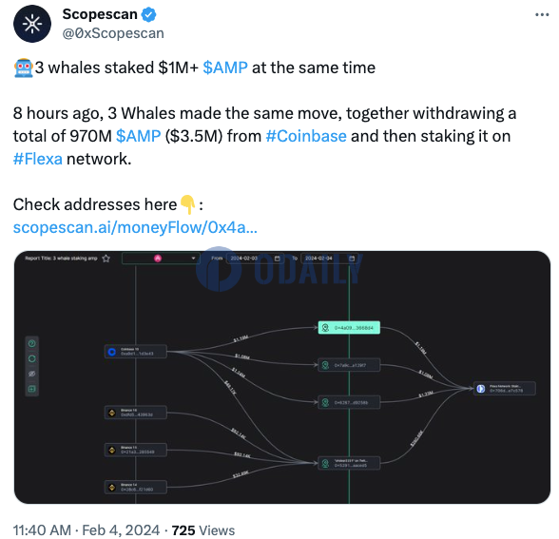Select the highlighted 0x4a09 address node
Image resolution: width=559 pixels, height=539 pixels.
[349, 328]
